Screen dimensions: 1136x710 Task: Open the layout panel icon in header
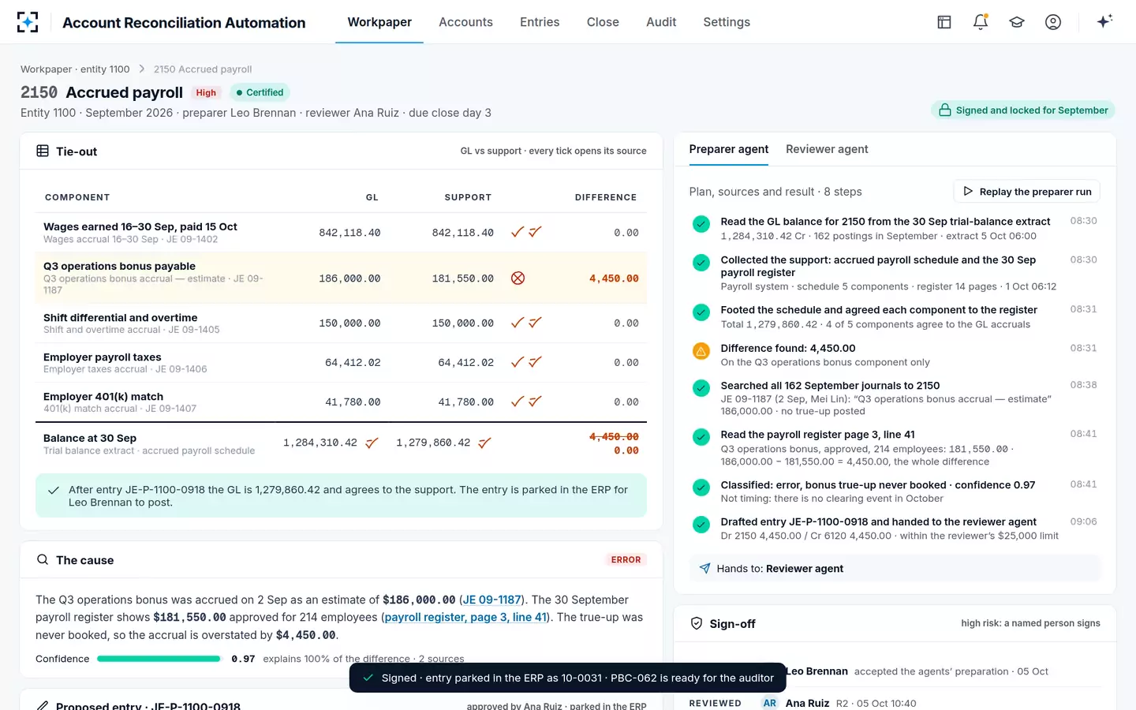coord(944,22)
